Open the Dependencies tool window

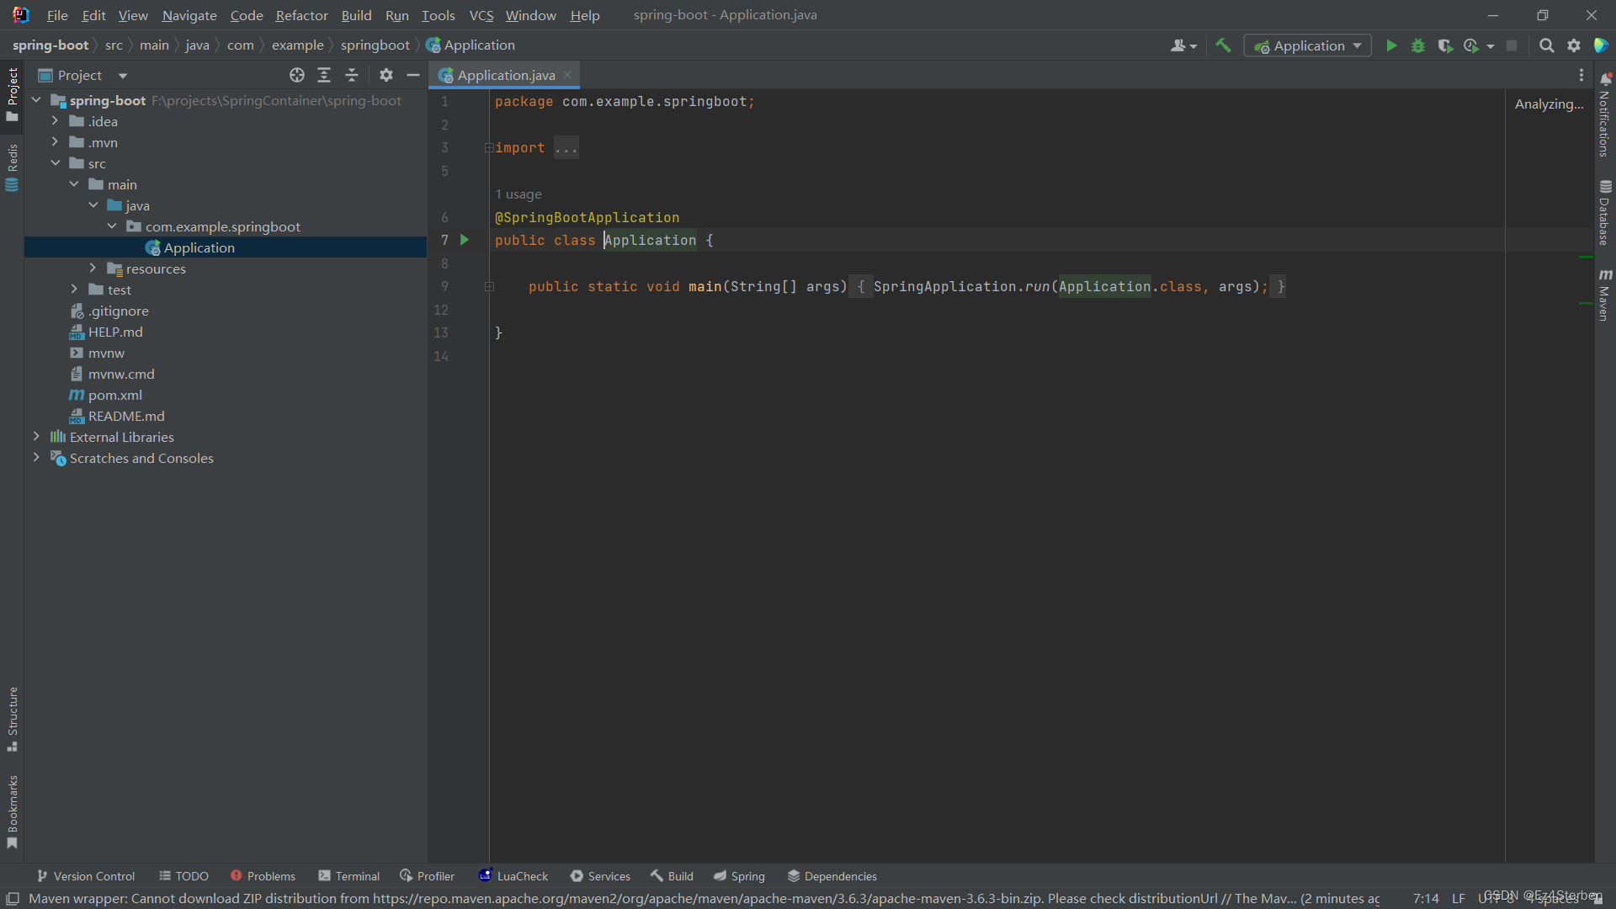pos(832,876)
